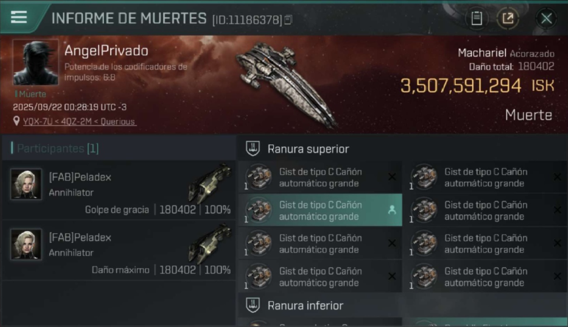
Task: Select the bottom-right Gist de tipo C Cañón module
Action: (x=485, y=276)
